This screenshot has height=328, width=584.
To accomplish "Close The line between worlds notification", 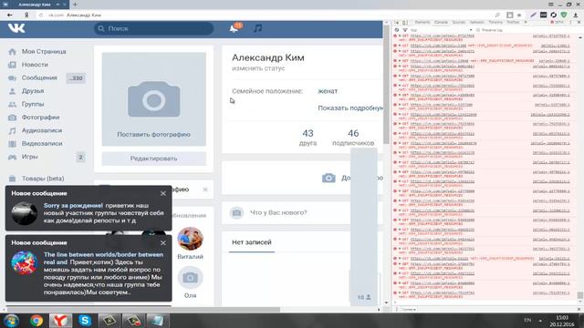I will (163, 243).
